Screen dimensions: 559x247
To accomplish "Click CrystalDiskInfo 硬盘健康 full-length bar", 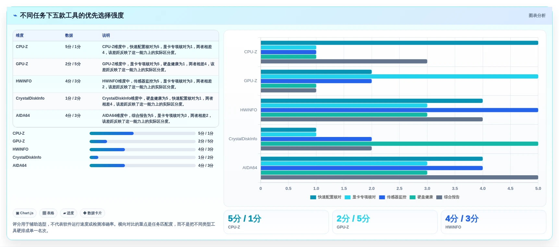I will [x=399, y=144].
